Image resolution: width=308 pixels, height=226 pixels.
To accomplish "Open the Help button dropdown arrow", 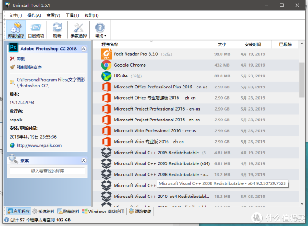I will coord(106,36).
